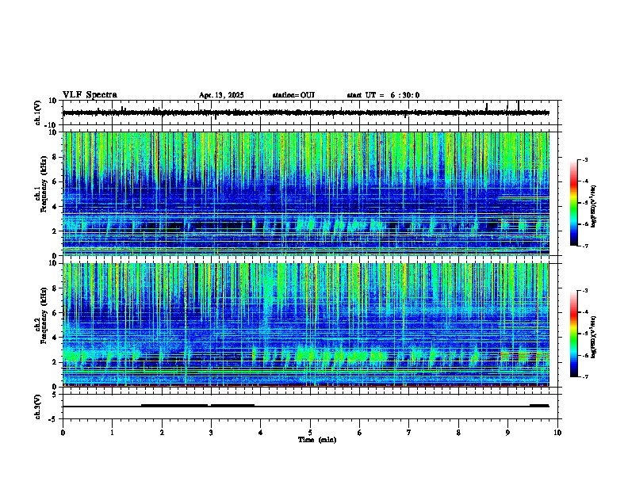Click time axis tick label "2"

click(x=162, y=433)
